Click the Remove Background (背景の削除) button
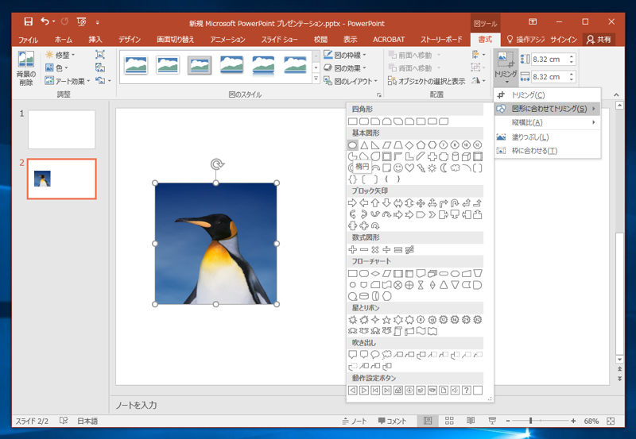 click(x=26, y=68)
